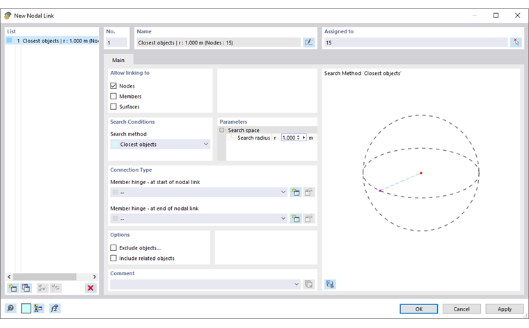Click the List scroll left arrow
This screenshot has height=328, width=529.
(x=9, y=277)
